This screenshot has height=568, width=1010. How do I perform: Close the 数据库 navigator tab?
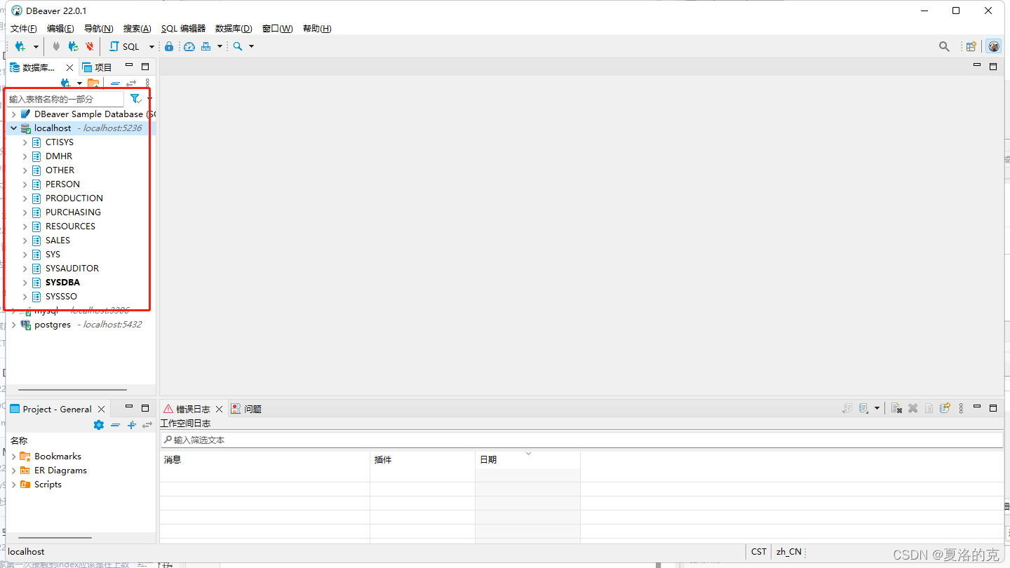[x=69, y=67]
